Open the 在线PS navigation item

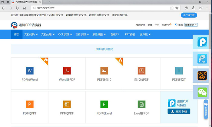(114, 34)
